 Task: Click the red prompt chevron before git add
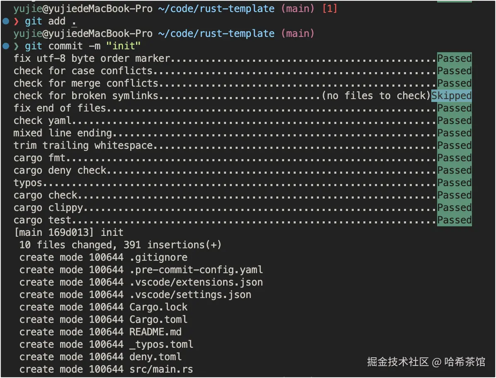coord(17,21)
